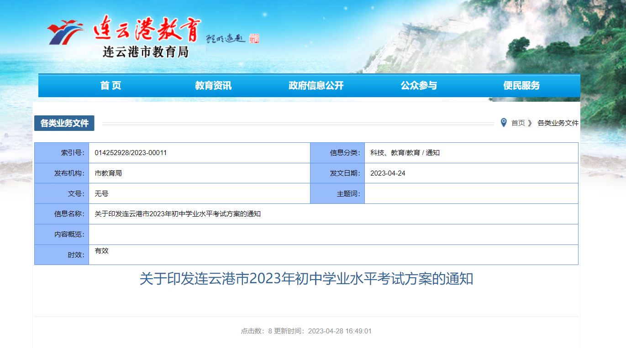Go to 首页 via breadcrumb link
The image size is (626, 348).
pyautogui.click(x=518, y=123)
